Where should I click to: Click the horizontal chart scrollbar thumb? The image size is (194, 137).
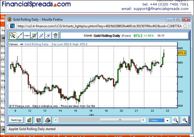(x=120, y=120)
